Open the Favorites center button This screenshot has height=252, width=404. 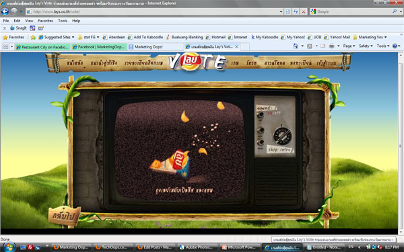pyautogui.click(x=13, y=37)
